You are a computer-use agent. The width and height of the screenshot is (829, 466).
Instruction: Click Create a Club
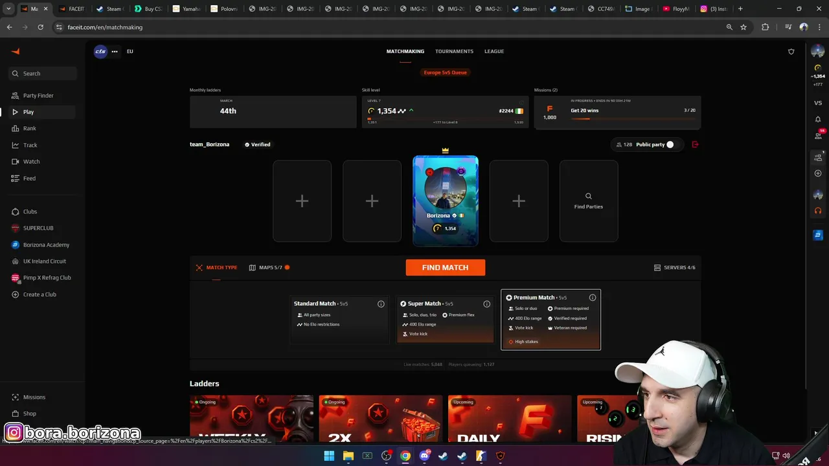(40, 294)
